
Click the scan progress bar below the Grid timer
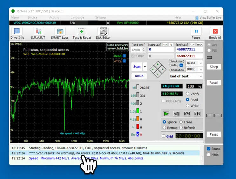pos(167,142)
